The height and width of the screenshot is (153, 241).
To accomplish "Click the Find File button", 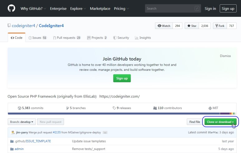I will pyautogui.click(x=195, y=122).
